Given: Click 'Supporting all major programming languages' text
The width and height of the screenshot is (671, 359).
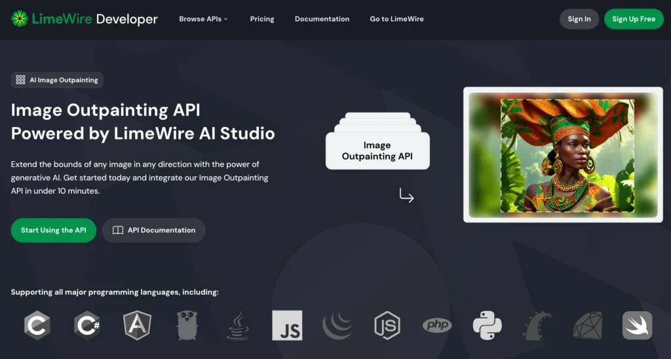Looking at the screenshot, I should (x=115, y=292).
